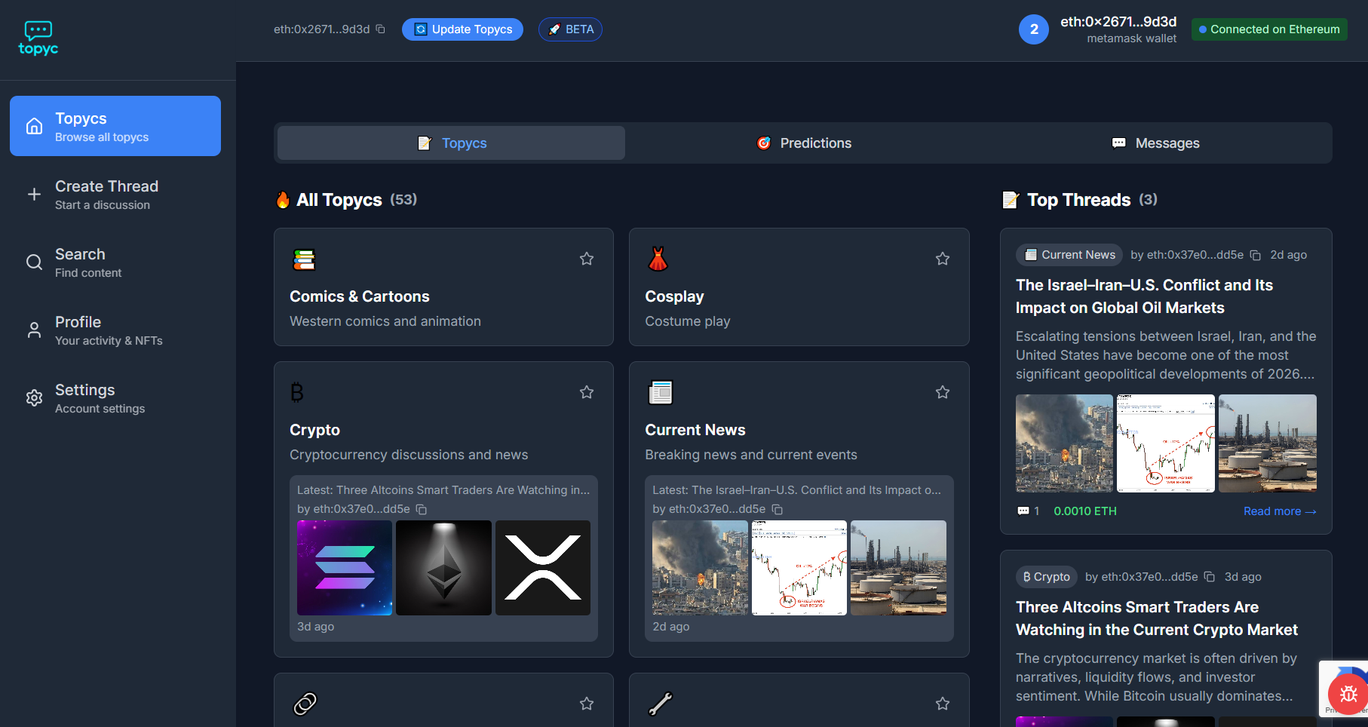Star the topyc card with the paperclip icon

tap(587, 704)
